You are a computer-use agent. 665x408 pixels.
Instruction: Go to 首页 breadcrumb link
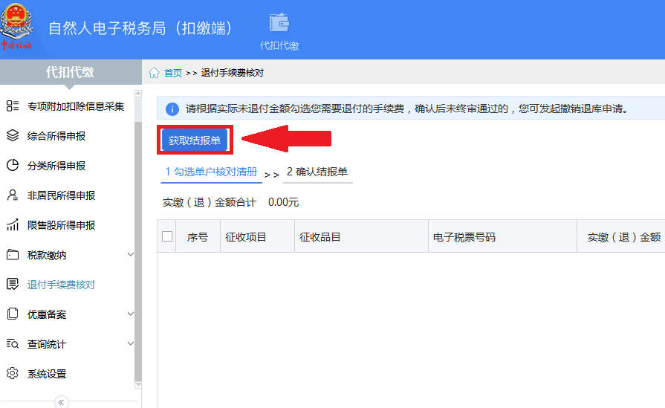173,73
